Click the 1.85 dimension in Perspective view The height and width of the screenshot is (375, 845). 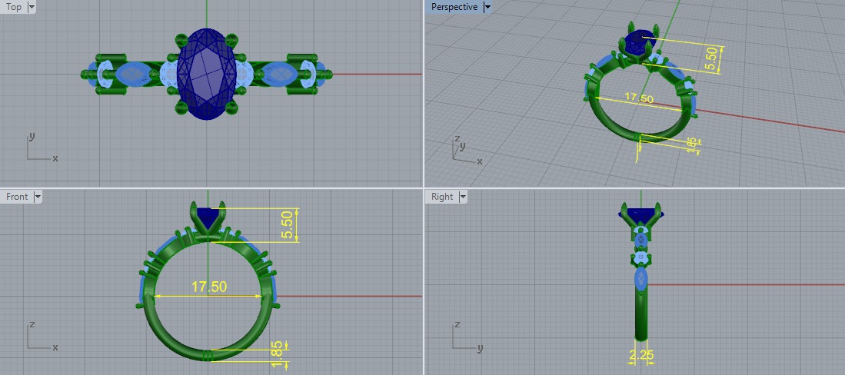coord(691,144)
